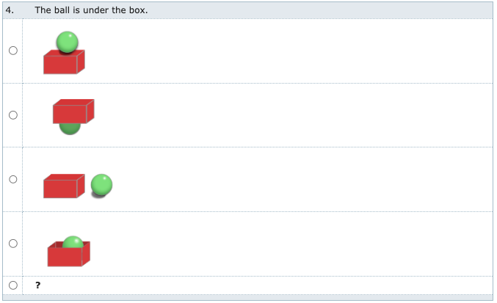Viewport: 497px width, 303px height.
Task: Select radio for ball inside the box
Action: click(13, 244)
